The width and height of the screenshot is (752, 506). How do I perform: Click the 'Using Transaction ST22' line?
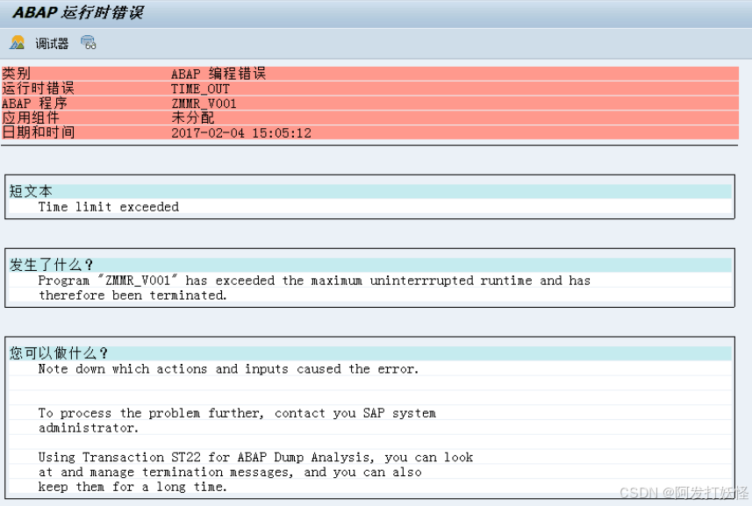pyautogui.click(x=255, y=457)
